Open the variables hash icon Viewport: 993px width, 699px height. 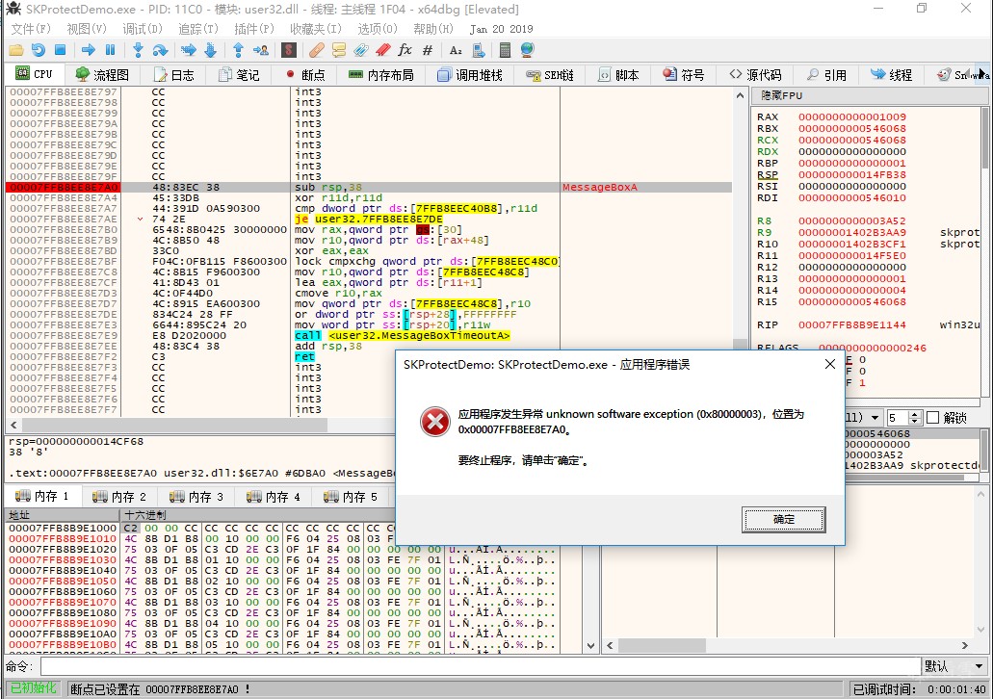coord(428,50)
